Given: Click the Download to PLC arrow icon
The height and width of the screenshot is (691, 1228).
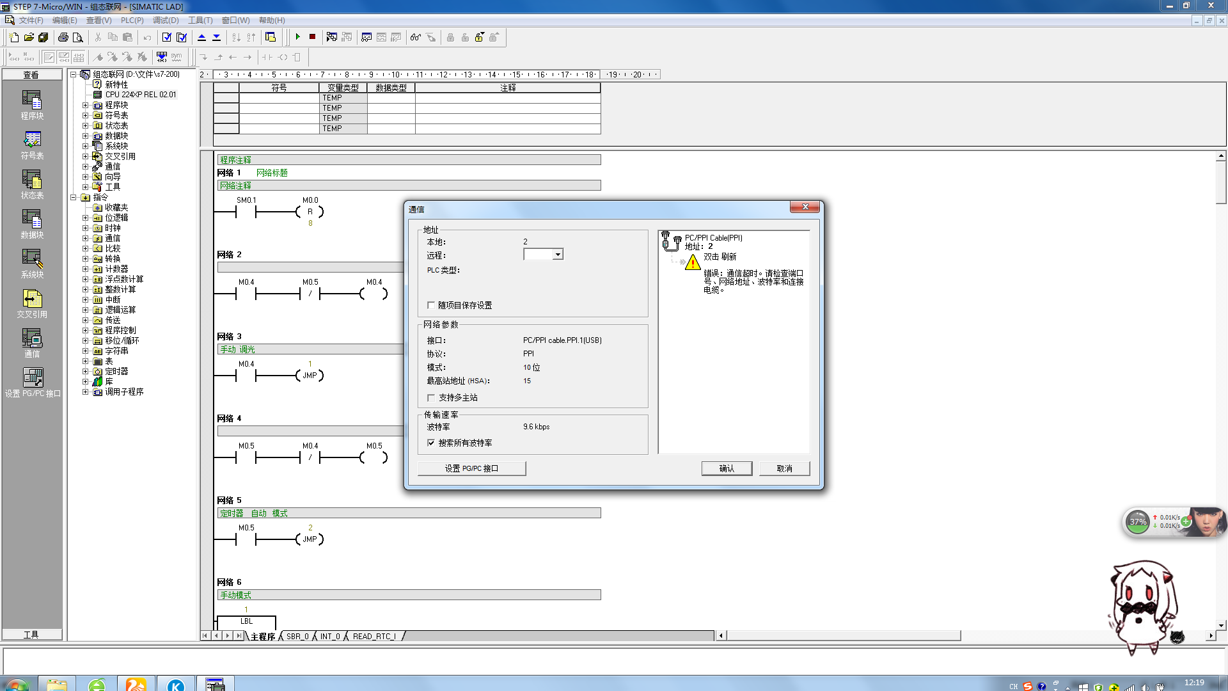Looking at the screenshot, I should tap(217, 37).
